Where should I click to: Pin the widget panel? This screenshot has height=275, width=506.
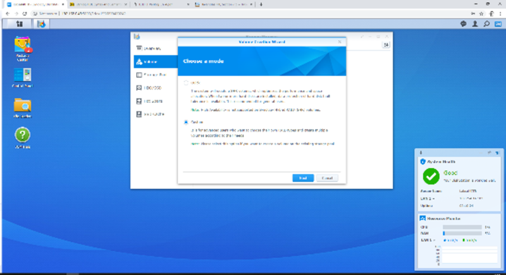[490, 152]
